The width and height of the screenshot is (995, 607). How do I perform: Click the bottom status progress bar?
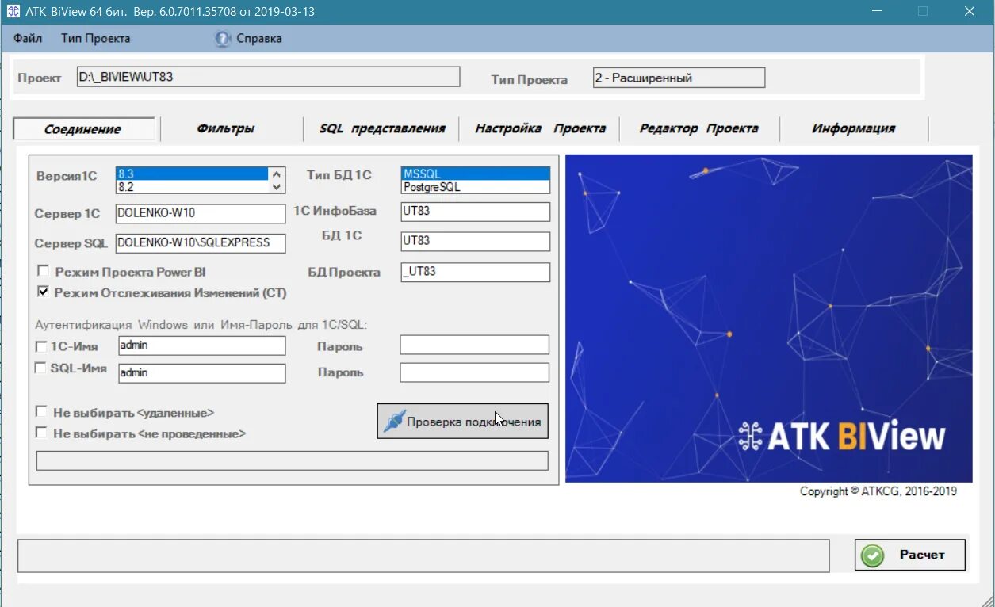pos(423,555)
